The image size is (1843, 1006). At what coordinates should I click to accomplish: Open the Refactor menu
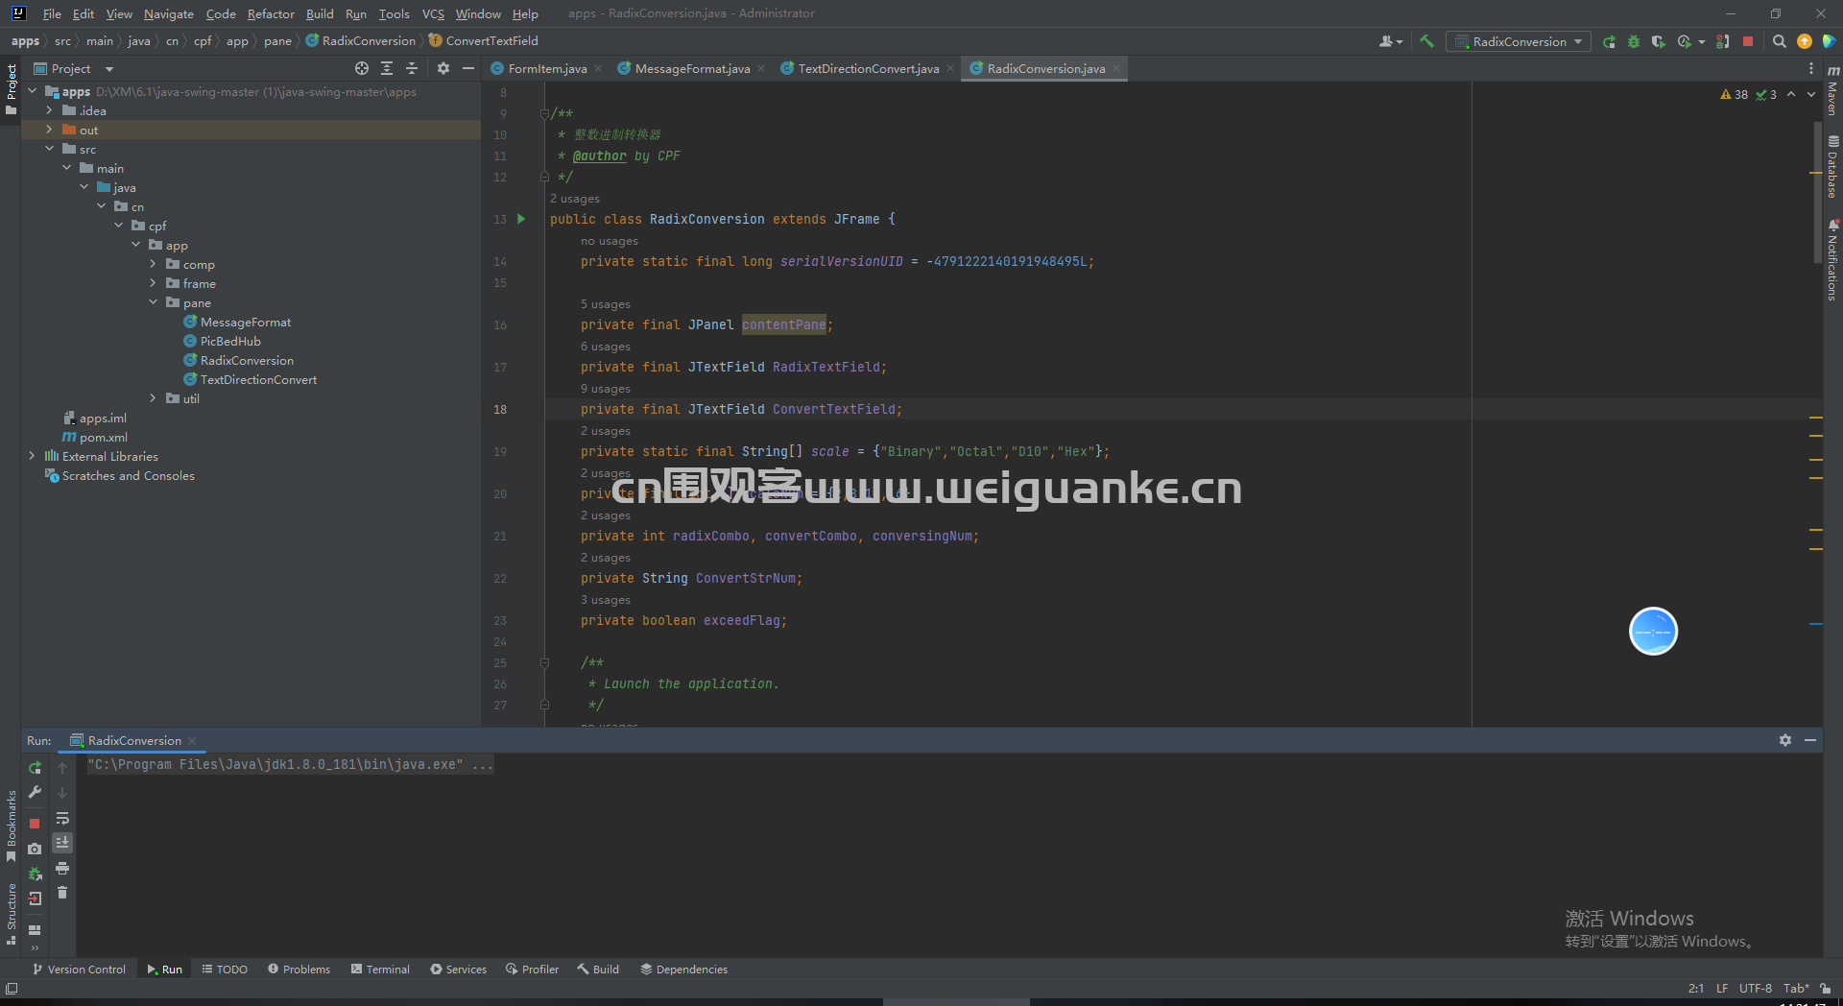point(271,13)
